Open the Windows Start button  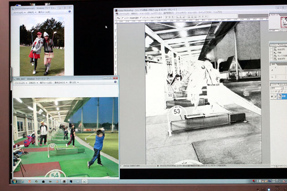click(x=15, y=181)
